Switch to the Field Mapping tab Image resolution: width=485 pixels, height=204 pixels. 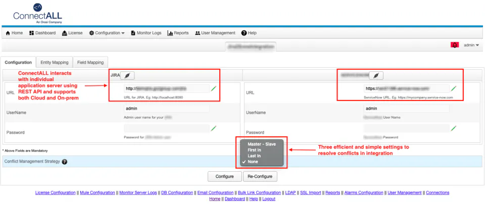(x=90, y=62)
